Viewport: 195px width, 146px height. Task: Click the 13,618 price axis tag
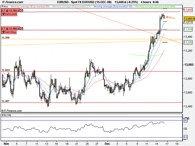[188, 22]
